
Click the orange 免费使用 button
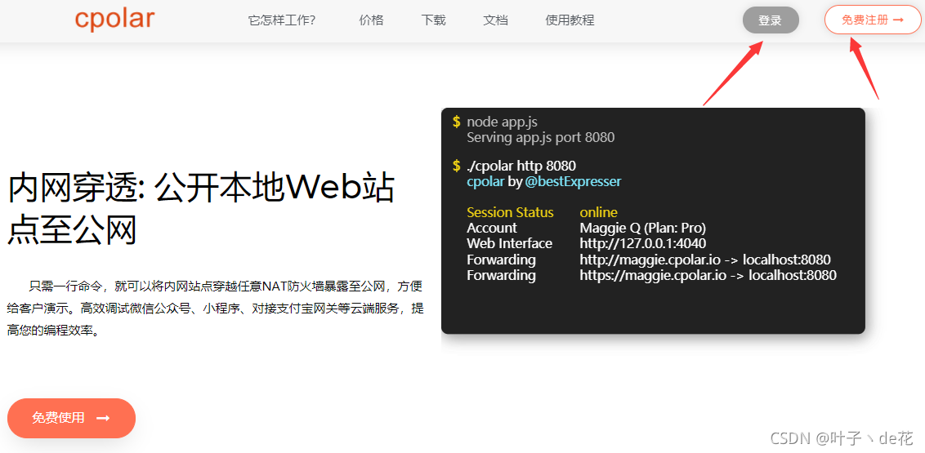[x=71, y=418]
